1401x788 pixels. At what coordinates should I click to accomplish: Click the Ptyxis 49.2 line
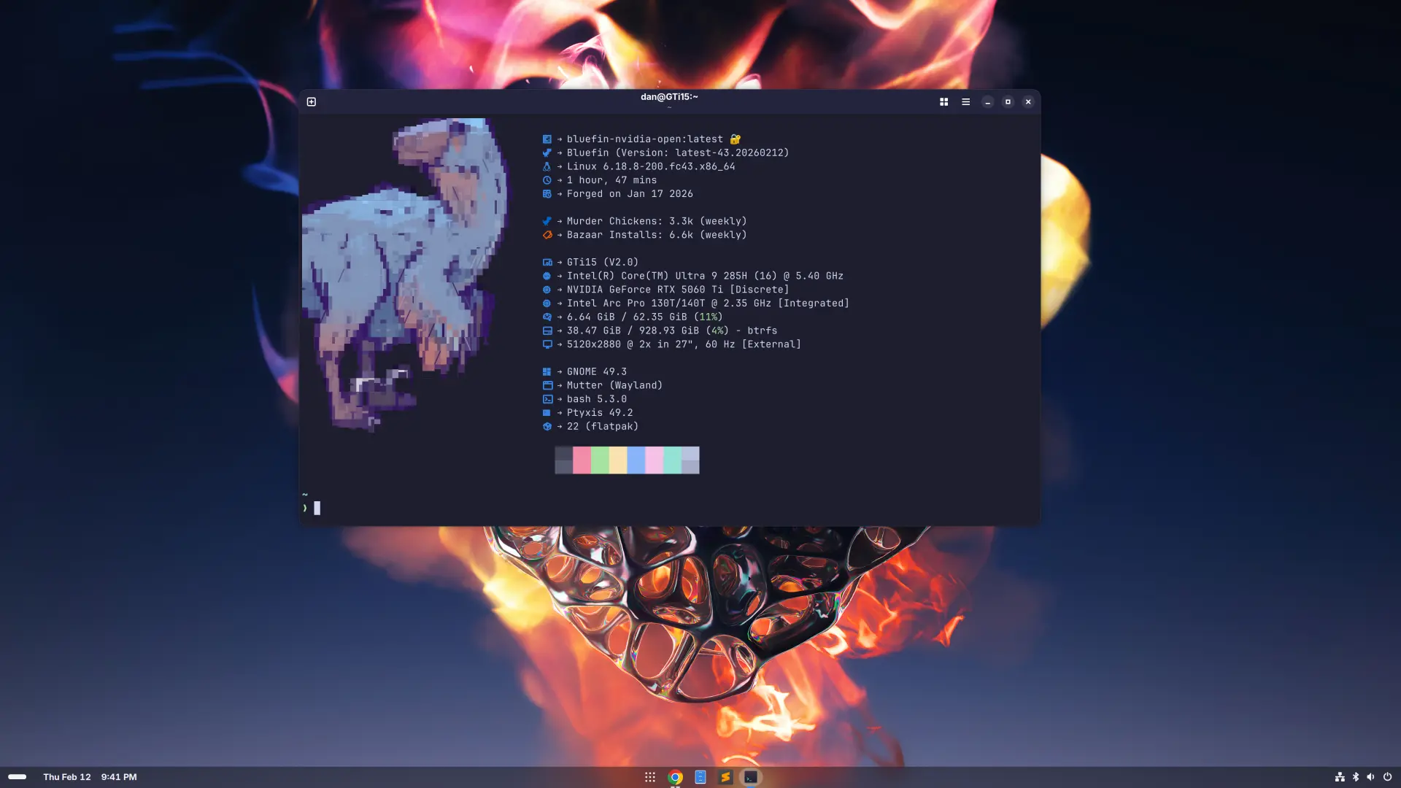pyautogui.click(x=600, y=413)
